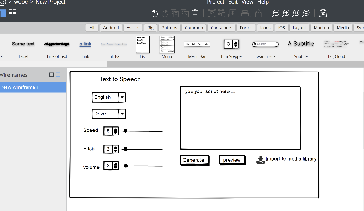This screenshot has height=211, width=364.
Task: Click the Lock object icon
Action: tap(258, 13)
